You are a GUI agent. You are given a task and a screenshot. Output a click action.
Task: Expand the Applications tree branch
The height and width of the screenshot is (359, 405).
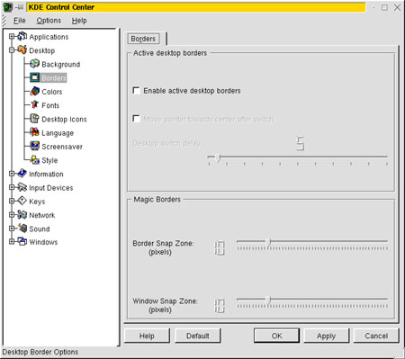point(12,37)
